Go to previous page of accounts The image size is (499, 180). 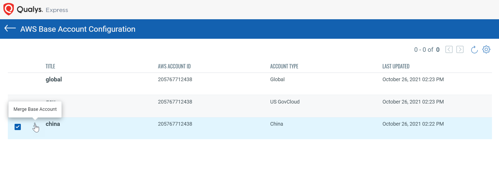tap(449, 49)
